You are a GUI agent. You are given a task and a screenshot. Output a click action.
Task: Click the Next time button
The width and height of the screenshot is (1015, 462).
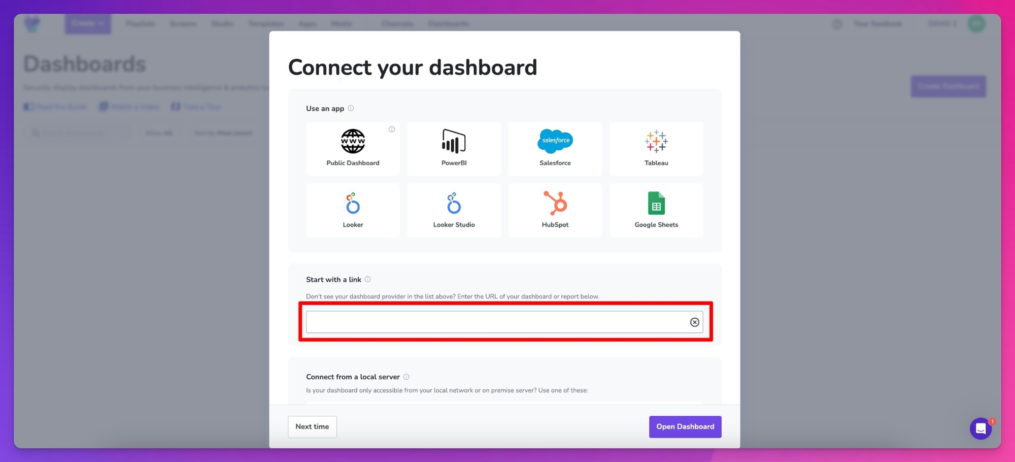[312, 426]
